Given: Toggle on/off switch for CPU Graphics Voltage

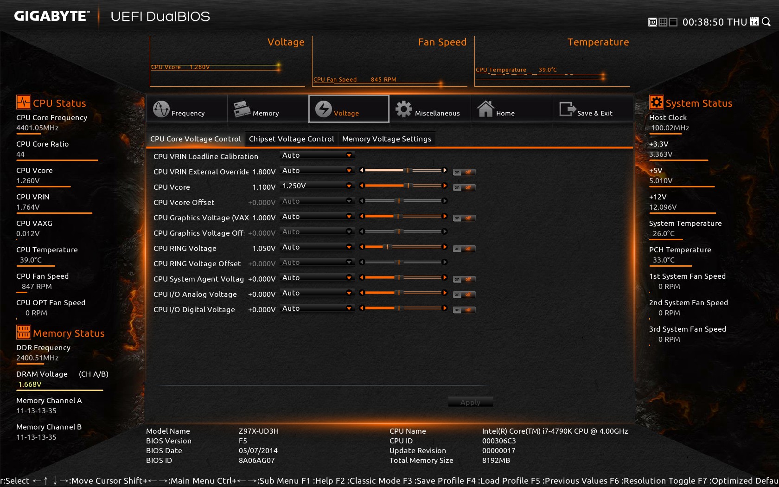Looking at the screenshot, I should point(464,218).
